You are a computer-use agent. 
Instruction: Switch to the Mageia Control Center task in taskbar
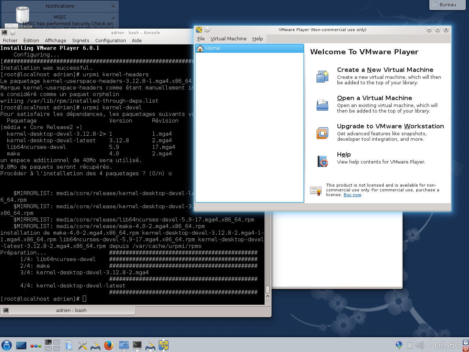tap(151, 345)
